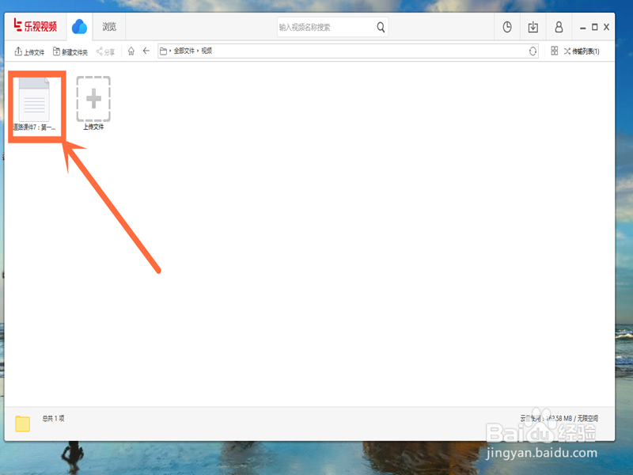
Task: Close the LeTV window
Action: pyautogui.click(x=606, y=27)
